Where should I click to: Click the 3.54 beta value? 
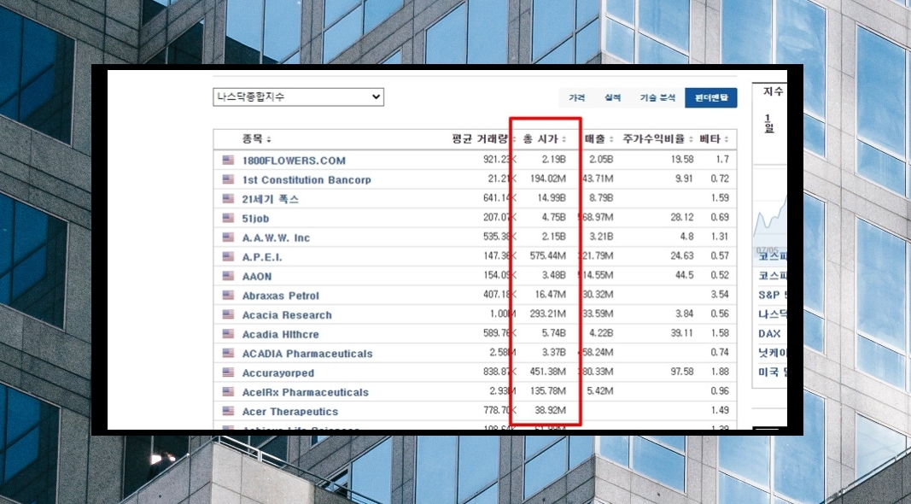tap(719, 295)
